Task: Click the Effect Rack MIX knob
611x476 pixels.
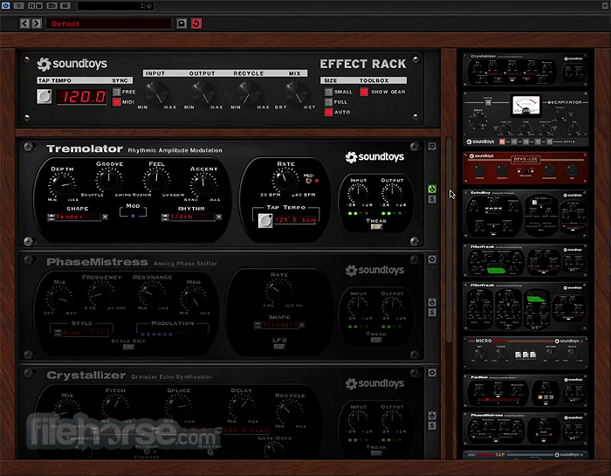Action: (295, 93)
